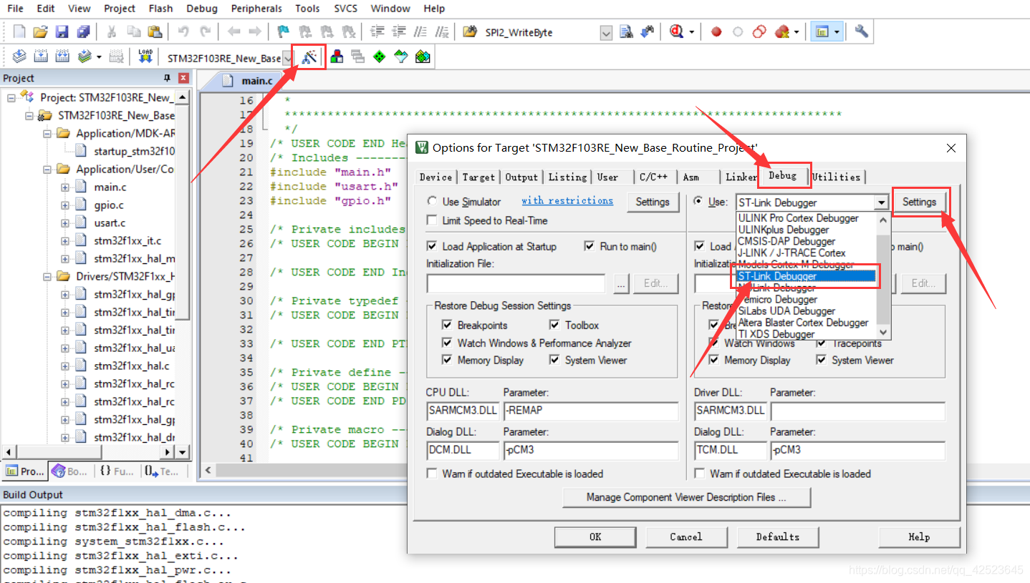Disable all breakpoints icon
Viewport: 1030px width, 583px height.
click(x=760, y=31)
